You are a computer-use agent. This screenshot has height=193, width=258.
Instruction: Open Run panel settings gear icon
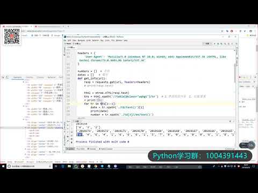[230, 121]
